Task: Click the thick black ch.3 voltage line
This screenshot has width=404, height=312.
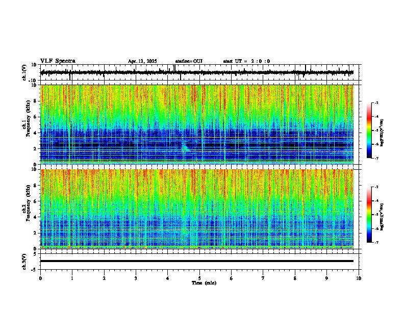Action: (197, 261)
